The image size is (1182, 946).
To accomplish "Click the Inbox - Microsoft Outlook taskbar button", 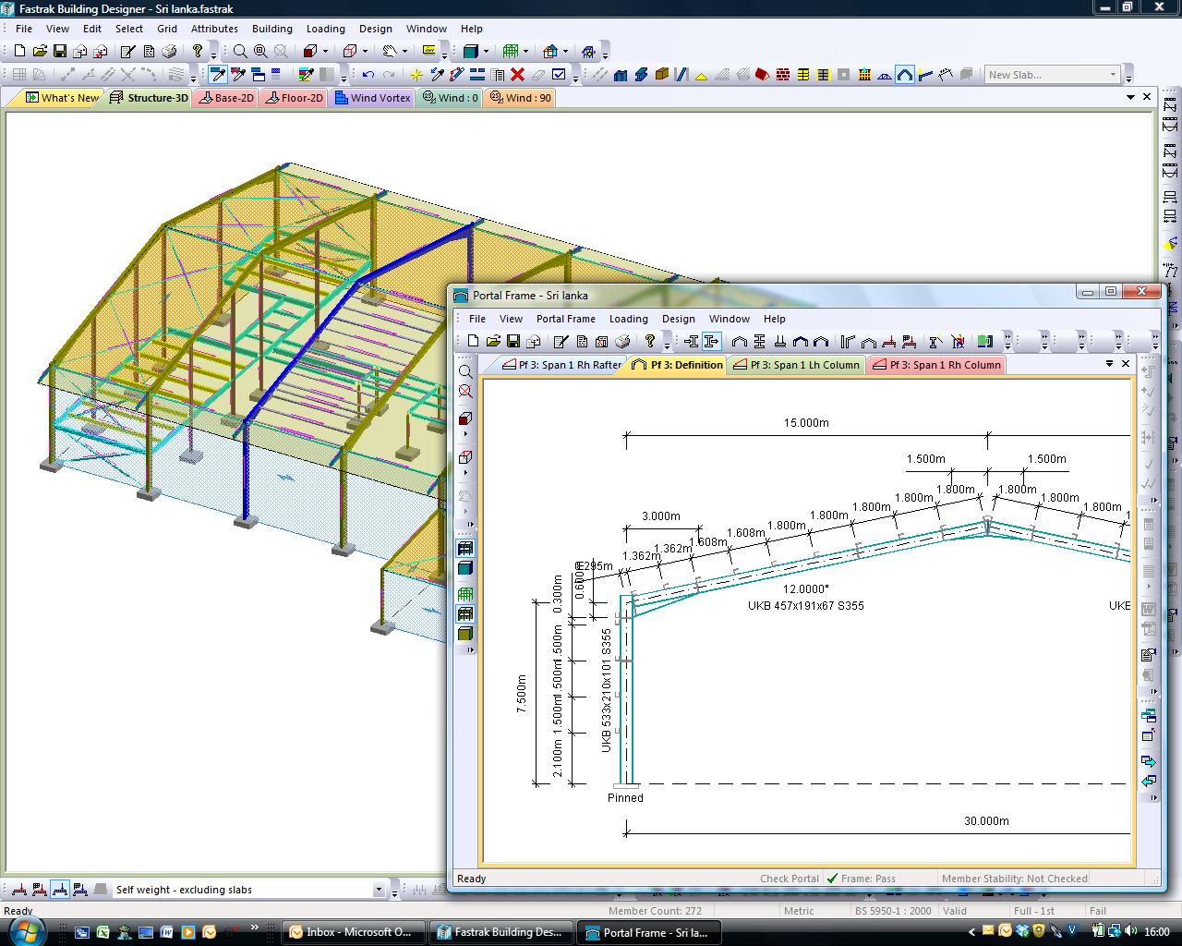I will (x=354, y=931).
